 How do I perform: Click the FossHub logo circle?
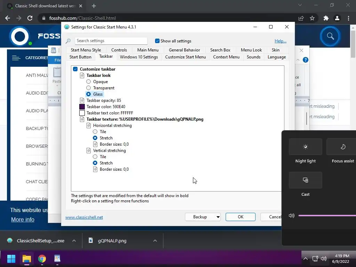[20, 36]
